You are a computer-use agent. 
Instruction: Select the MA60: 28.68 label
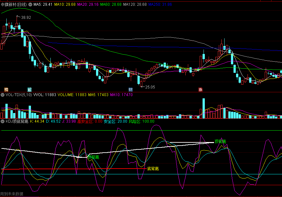111,4
